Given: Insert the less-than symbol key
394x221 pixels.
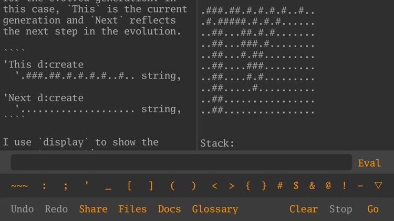Looking at the screenshot, I should tap(214, 186).
